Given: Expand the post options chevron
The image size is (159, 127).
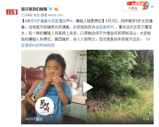Looking at the screenshot, I should tap(152, 7).
